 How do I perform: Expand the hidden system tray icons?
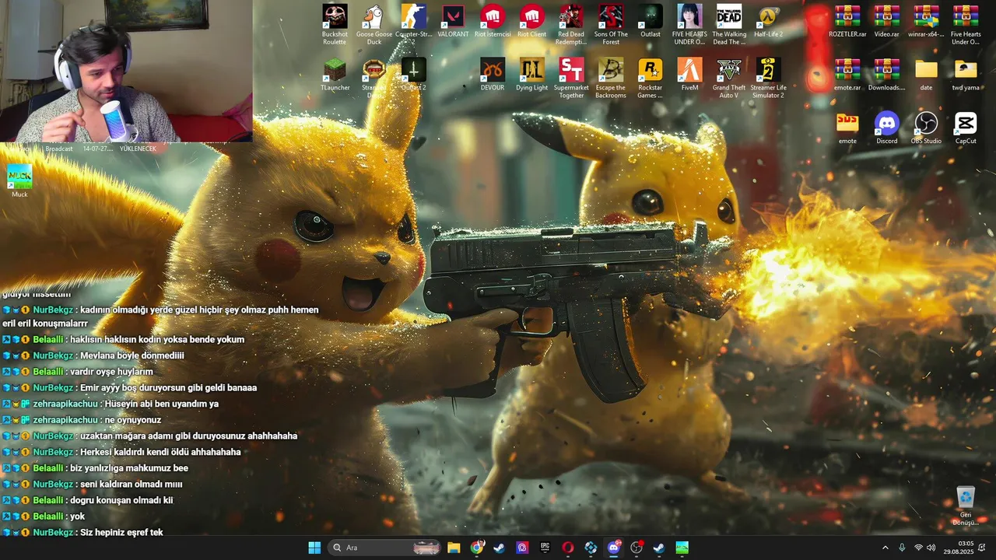coord(885,548)
